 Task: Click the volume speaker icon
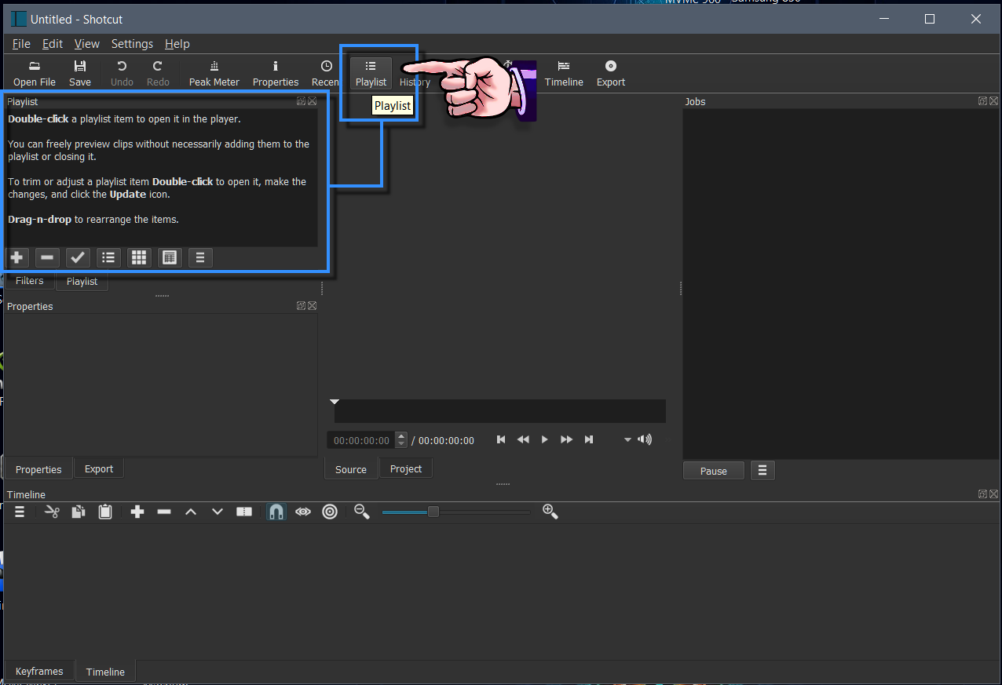tap(645, 439)
